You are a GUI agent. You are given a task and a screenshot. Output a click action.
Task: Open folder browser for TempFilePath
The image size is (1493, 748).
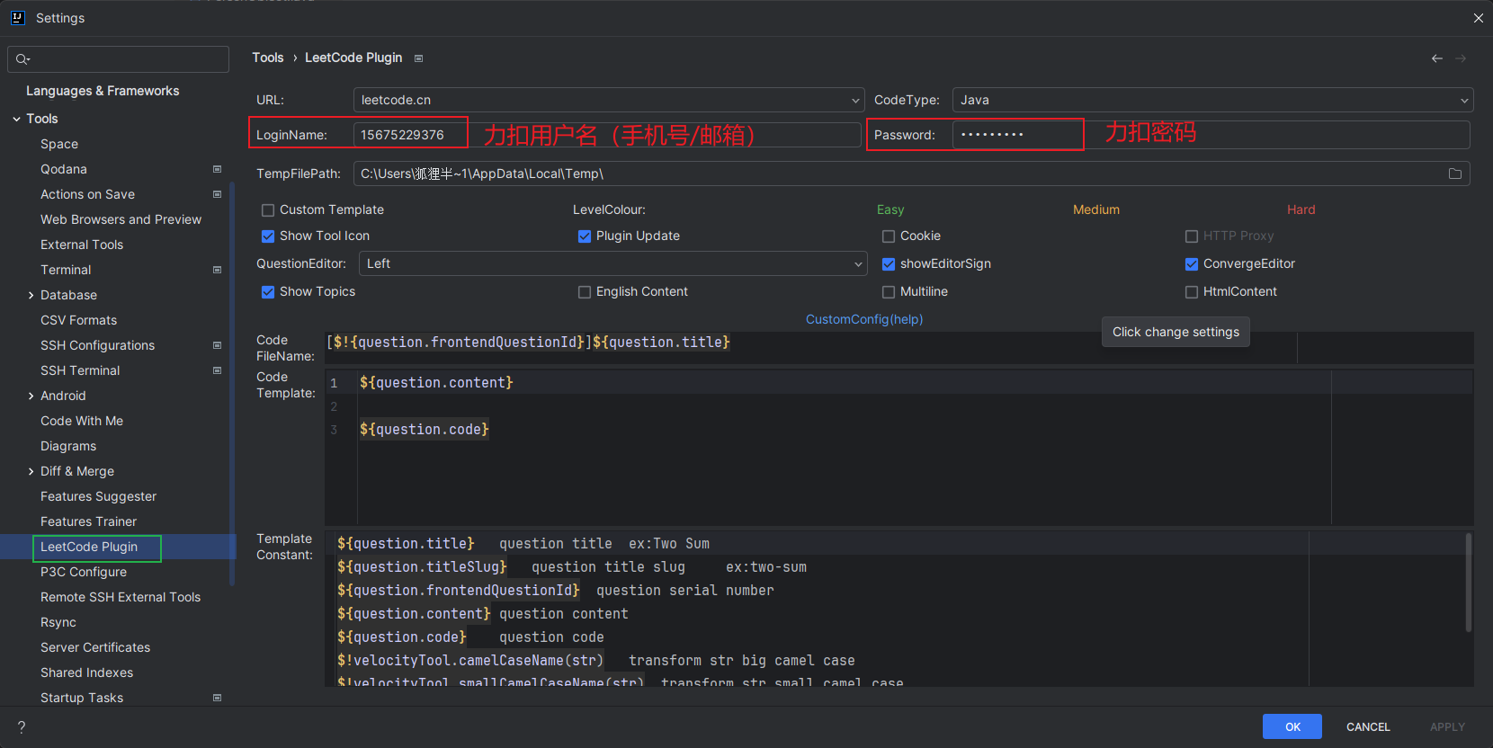1455,174
